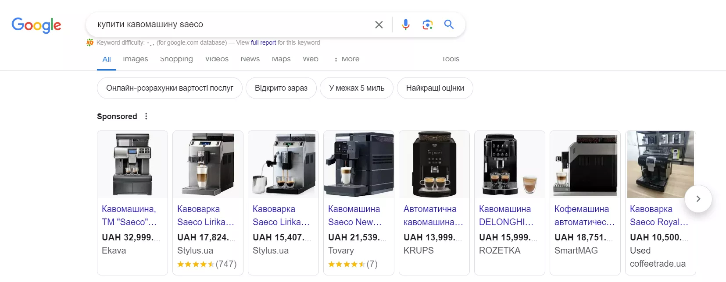Start voice search with microphone icon
The width and height of the screenshot is (726, 282).
click(406, 25)
